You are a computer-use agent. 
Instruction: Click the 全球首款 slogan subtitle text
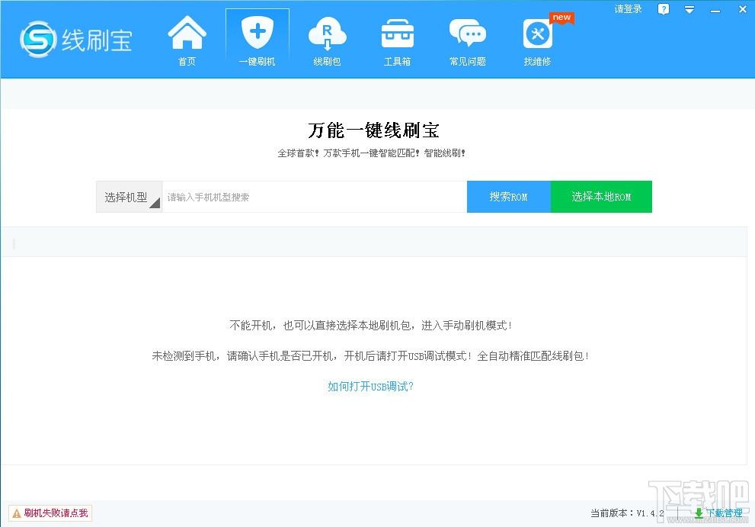tap(371, 153)
